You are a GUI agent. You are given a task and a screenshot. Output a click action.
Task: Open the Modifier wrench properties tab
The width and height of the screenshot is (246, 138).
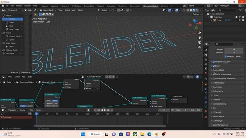[x=206, y=89]
